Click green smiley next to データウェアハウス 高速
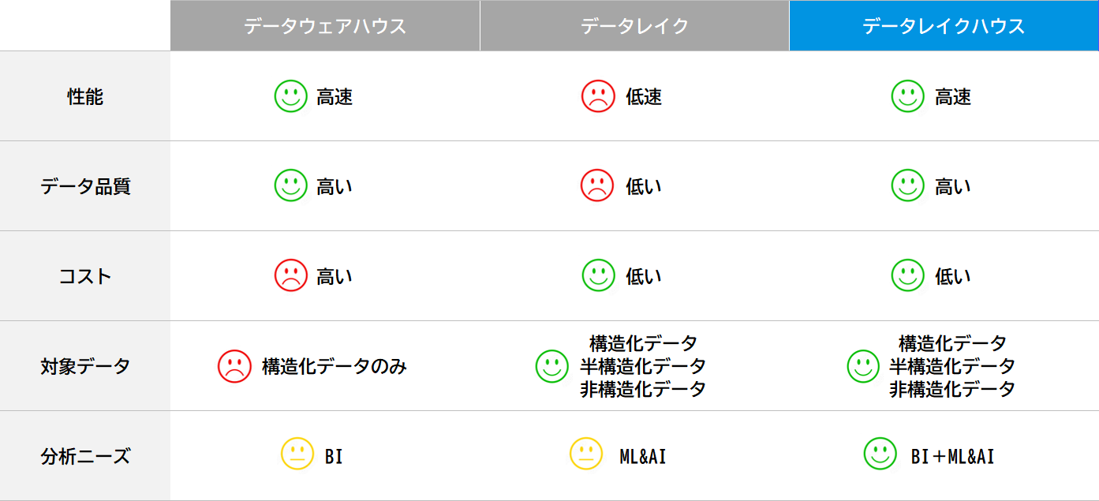Image resolution: width=1099 pixels, height=501 pixels. [x=290, y=96]
